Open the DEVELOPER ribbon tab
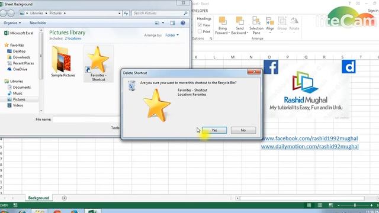The image size is (379, 213). (200, 11)
